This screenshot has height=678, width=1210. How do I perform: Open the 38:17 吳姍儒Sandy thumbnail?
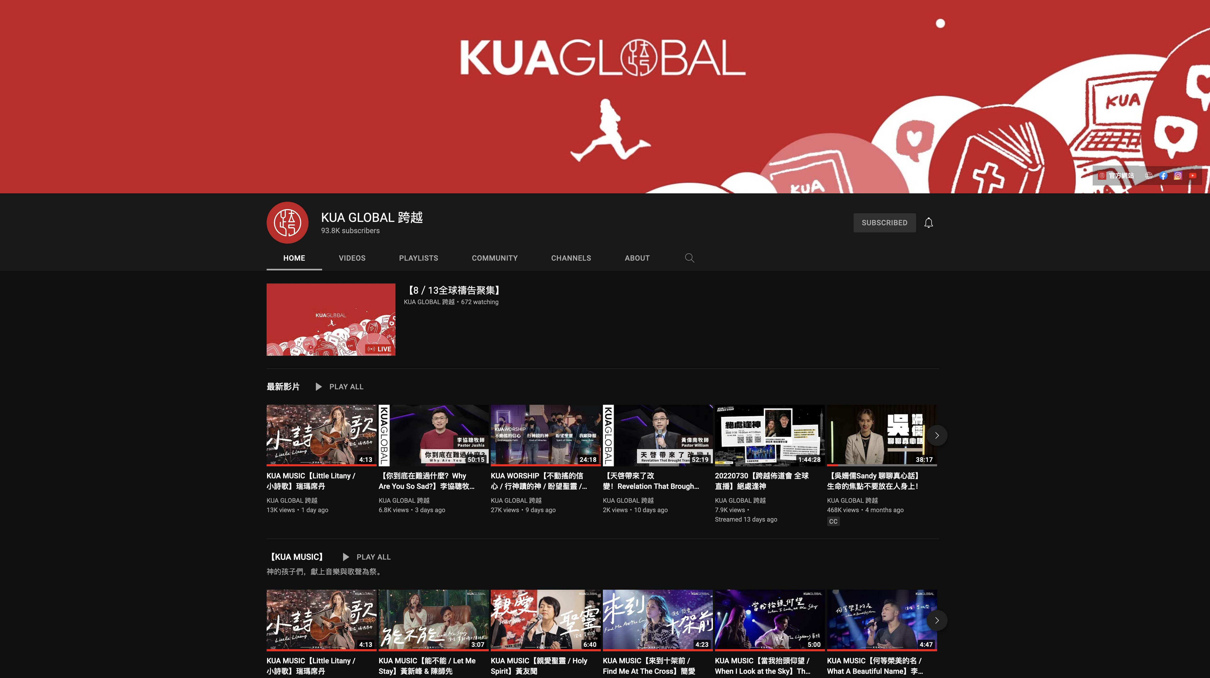pos(882,436)
